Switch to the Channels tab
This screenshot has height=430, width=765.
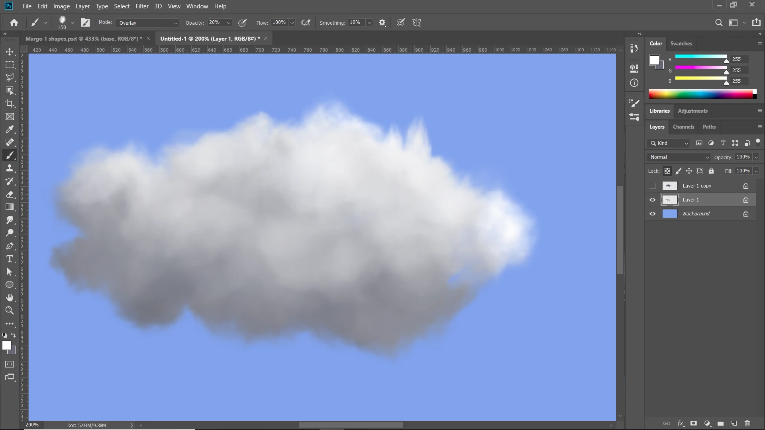683,127
